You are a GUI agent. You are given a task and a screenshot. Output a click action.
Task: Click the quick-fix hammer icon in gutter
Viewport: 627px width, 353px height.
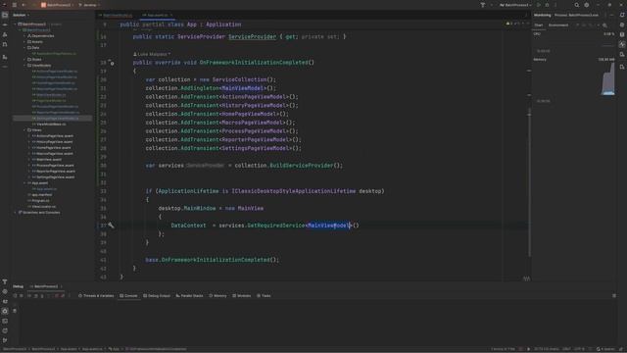click(x=111, y=226)
